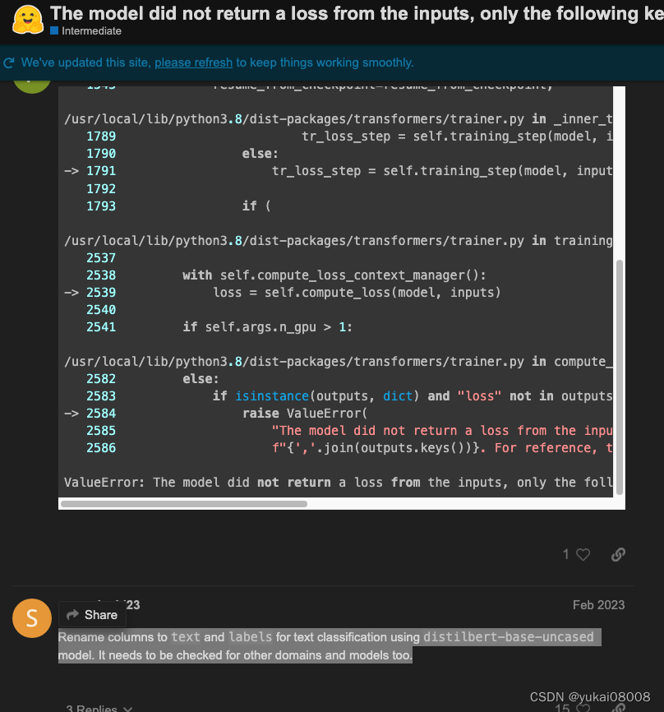Click the "raise ValueError(" code line
Viewport: 664px width, 712px height.
pos(305,414)
